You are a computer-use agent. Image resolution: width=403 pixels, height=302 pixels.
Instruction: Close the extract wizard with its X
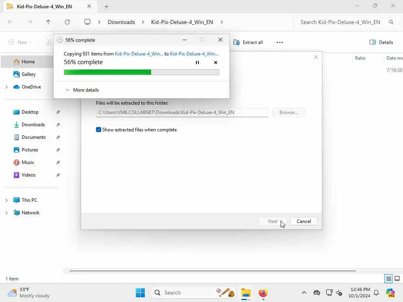pyautogui.click(x=316, y=57)
